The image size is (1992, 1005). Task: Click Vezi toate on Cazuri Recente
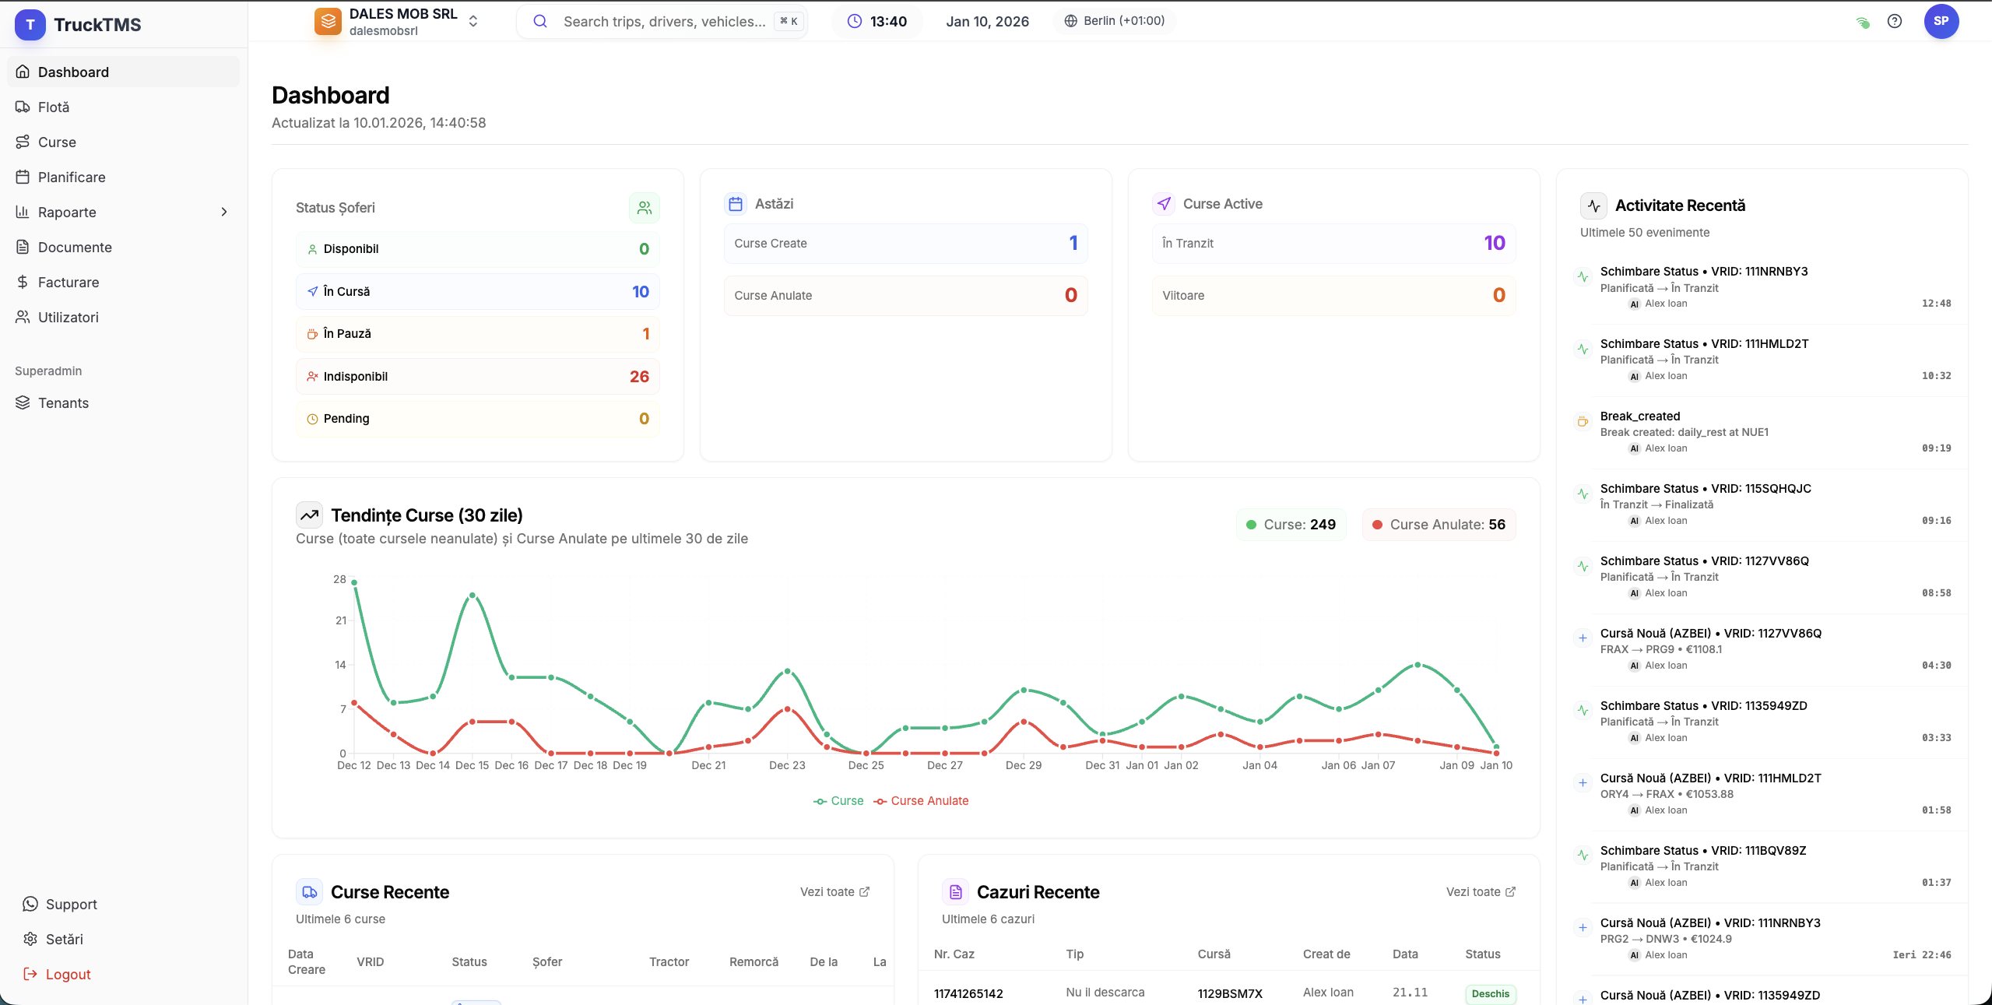(x=1481, y=892)
